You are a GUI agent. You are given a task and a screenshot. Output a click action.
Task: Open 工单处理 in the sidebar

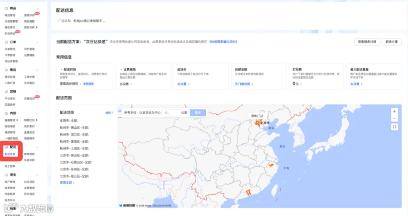[x=29, y=77]
